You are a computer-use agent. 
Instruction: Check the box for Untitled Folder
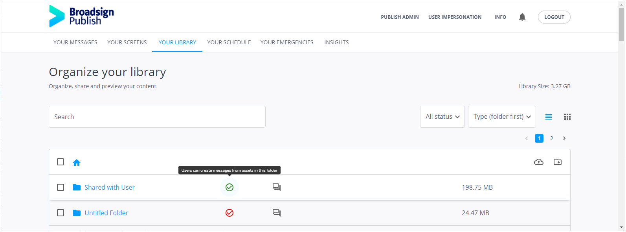61,213
